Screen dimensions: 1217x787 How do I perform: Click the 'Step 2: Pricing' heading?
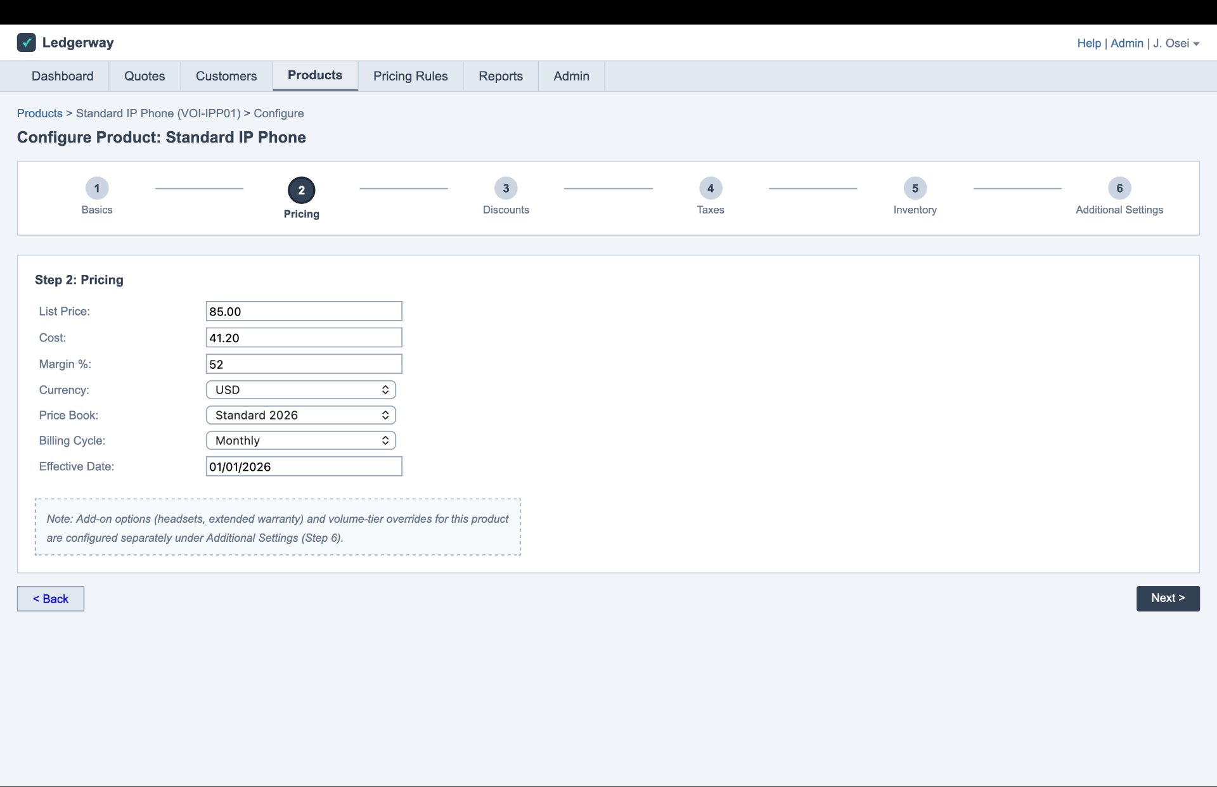click(79, 280)
